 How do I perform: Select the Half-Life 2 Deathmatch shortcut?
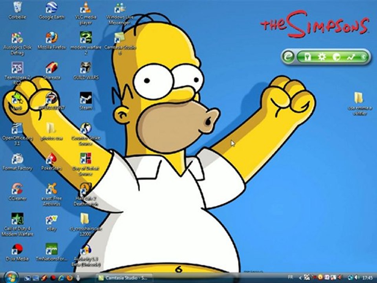point(86,195)
